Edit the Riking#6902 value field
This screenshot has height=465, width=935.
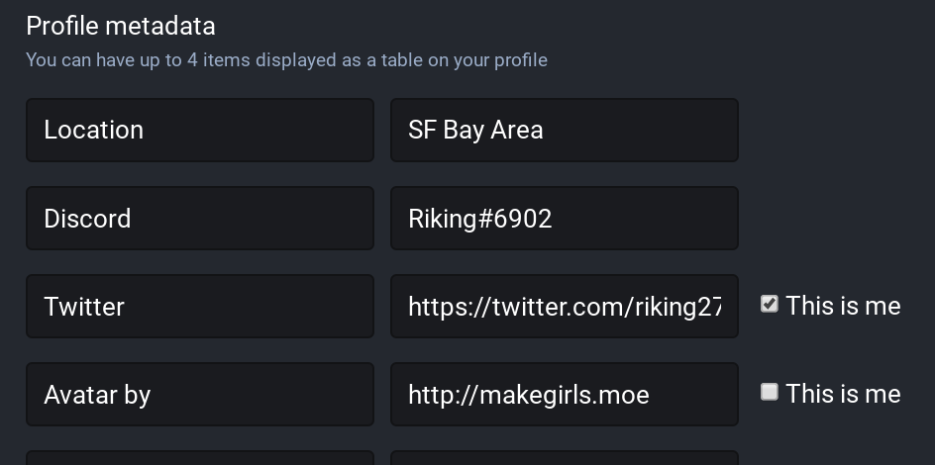pyautogui.click(x=565, y=218)
